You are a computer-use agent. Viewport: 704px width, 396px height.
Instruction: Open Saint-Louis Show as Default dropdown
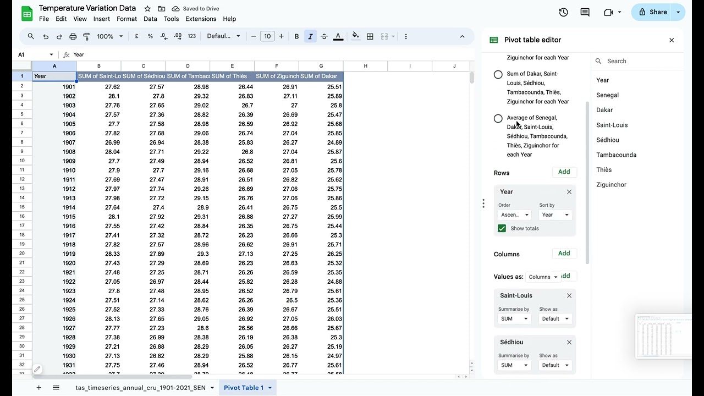pyautogui.click(x=555, y=318)
